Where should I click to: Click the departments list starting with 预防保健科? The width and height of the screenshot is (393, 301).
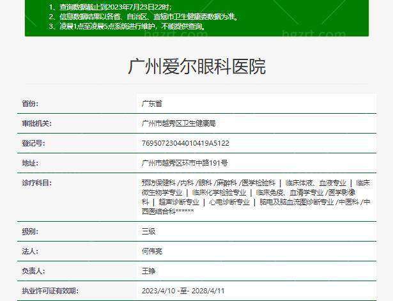256,197
